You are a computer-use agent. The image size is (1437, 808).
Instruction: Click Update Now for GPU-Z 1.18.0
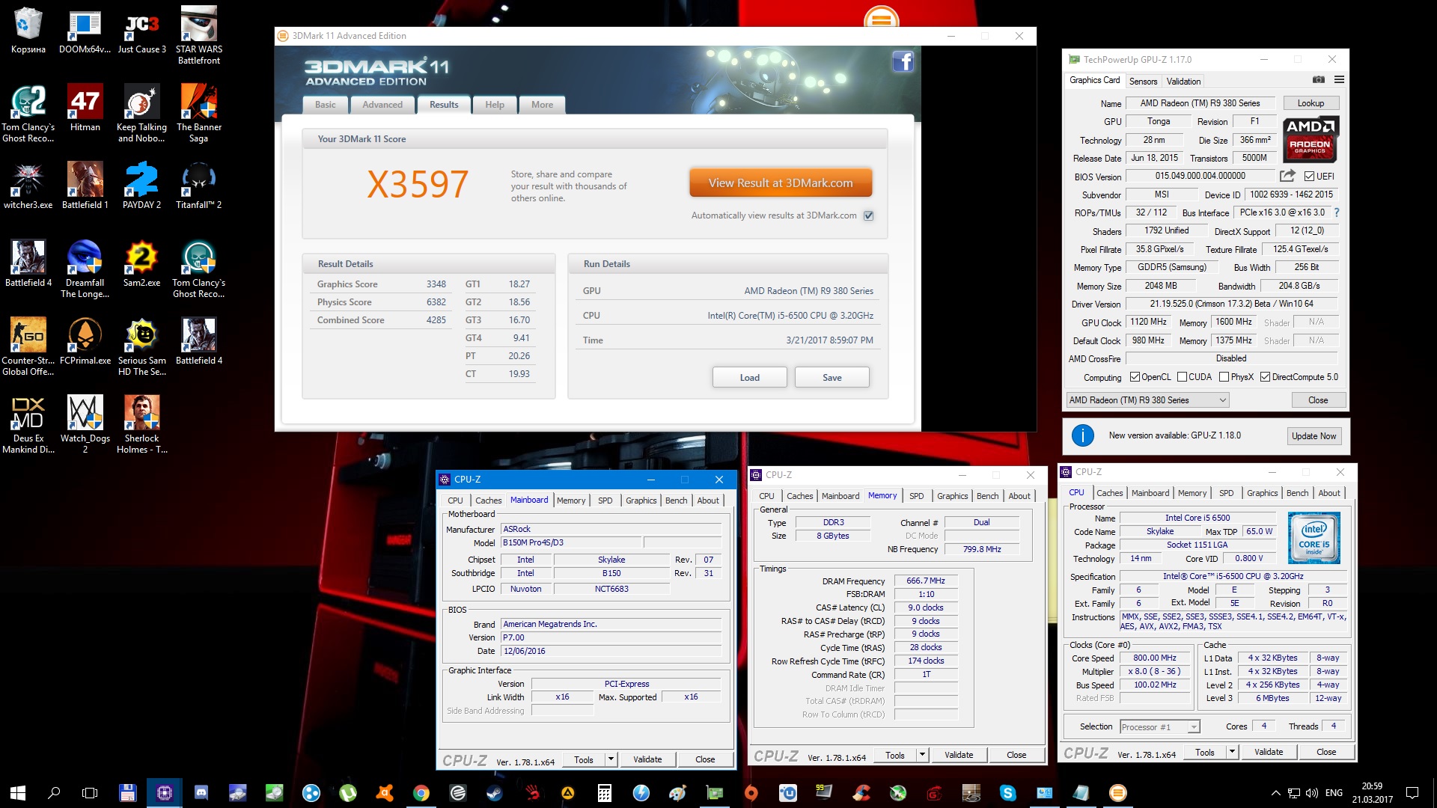tap(1314, 436)
